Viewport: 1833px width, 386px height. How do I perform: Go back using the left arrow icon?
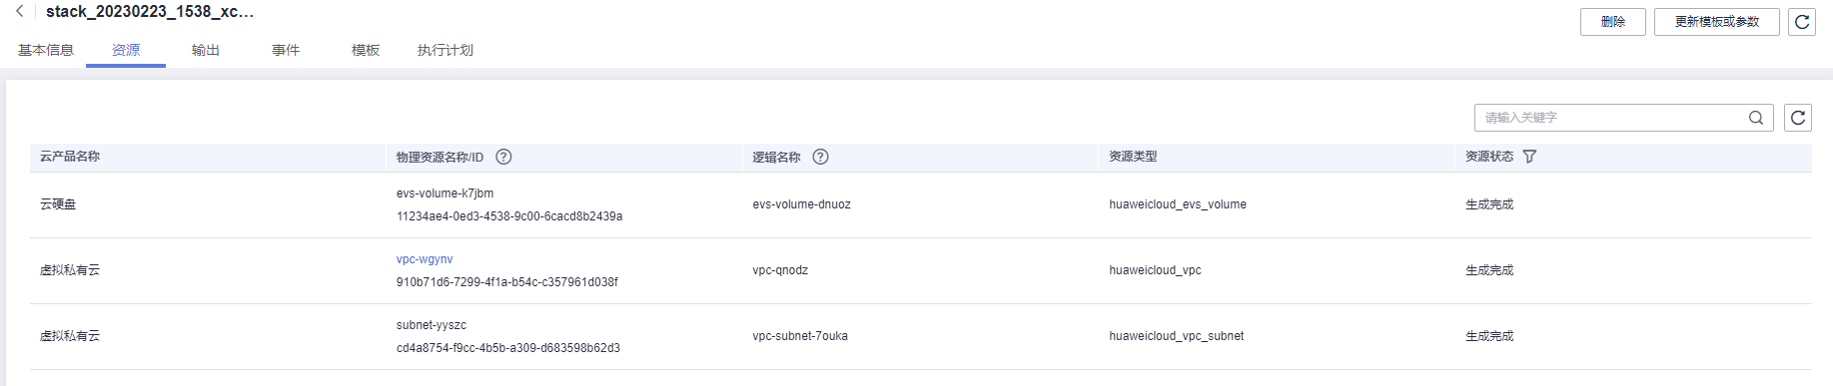click(x=19, y=12)
